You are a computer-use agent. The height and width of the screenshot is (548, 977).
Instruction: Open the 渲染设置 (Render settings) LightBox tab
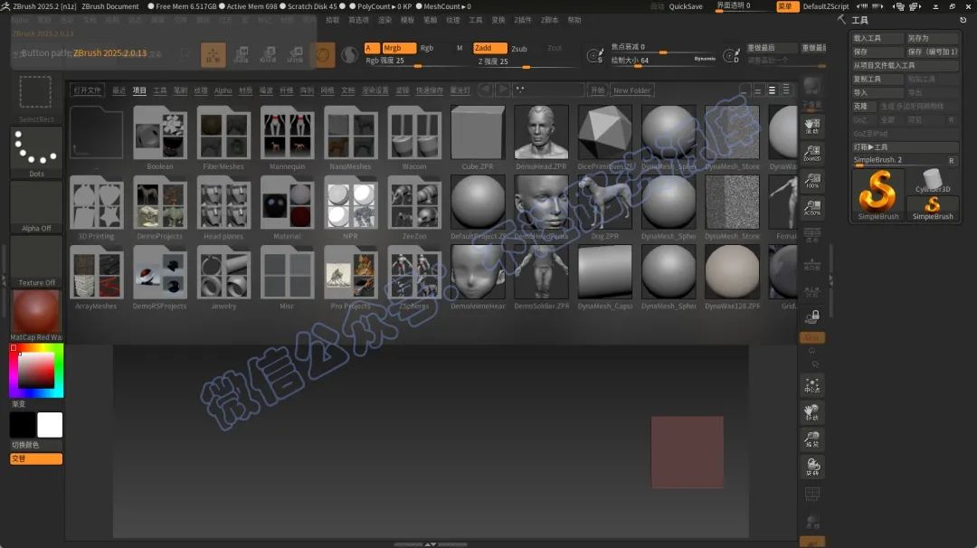tap(375, 90)
